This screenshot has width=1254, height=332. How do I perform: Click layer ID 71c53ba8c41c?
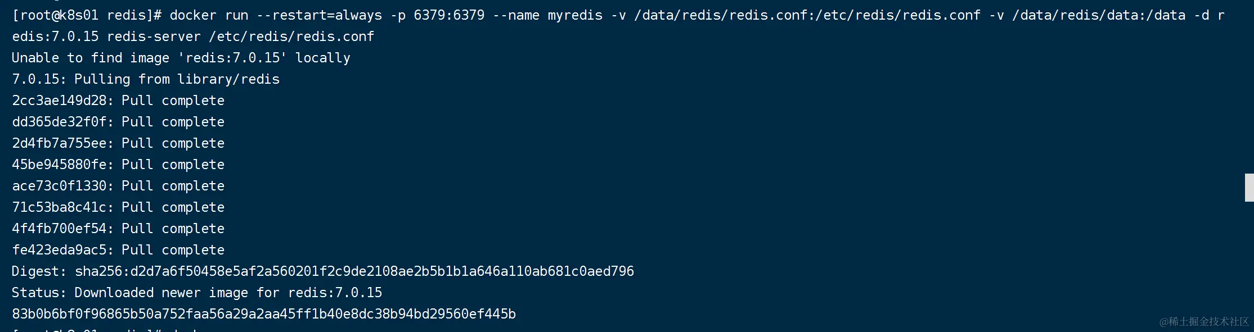click(x=59, y=207)
